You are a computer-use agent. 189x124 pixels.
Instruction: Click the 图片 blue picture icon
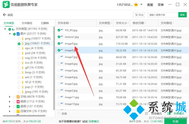18,34
